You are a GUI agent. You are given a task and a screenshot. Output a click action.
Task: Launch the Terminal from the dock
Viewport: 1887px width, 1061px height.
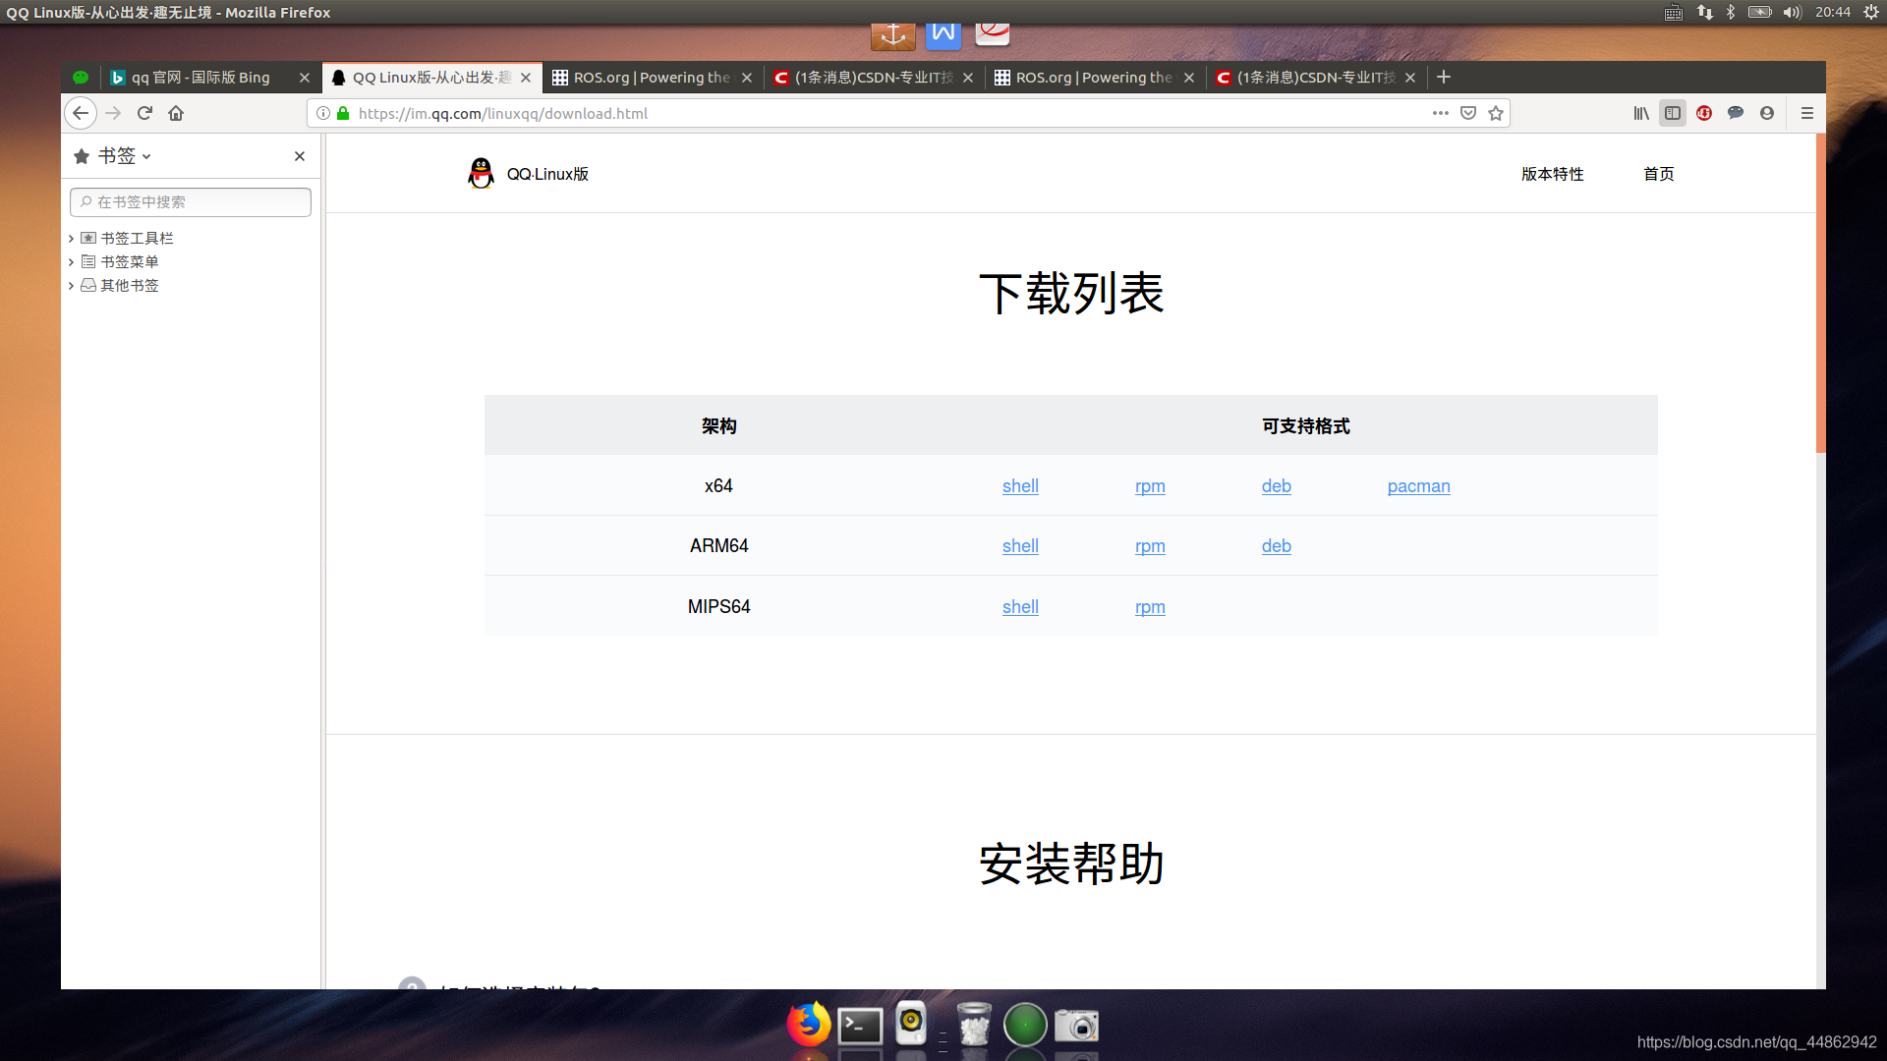(x=860, y=1027)
